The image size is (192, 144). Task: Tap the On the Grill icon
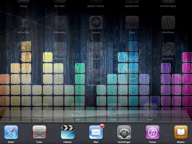tap(24, 22)
